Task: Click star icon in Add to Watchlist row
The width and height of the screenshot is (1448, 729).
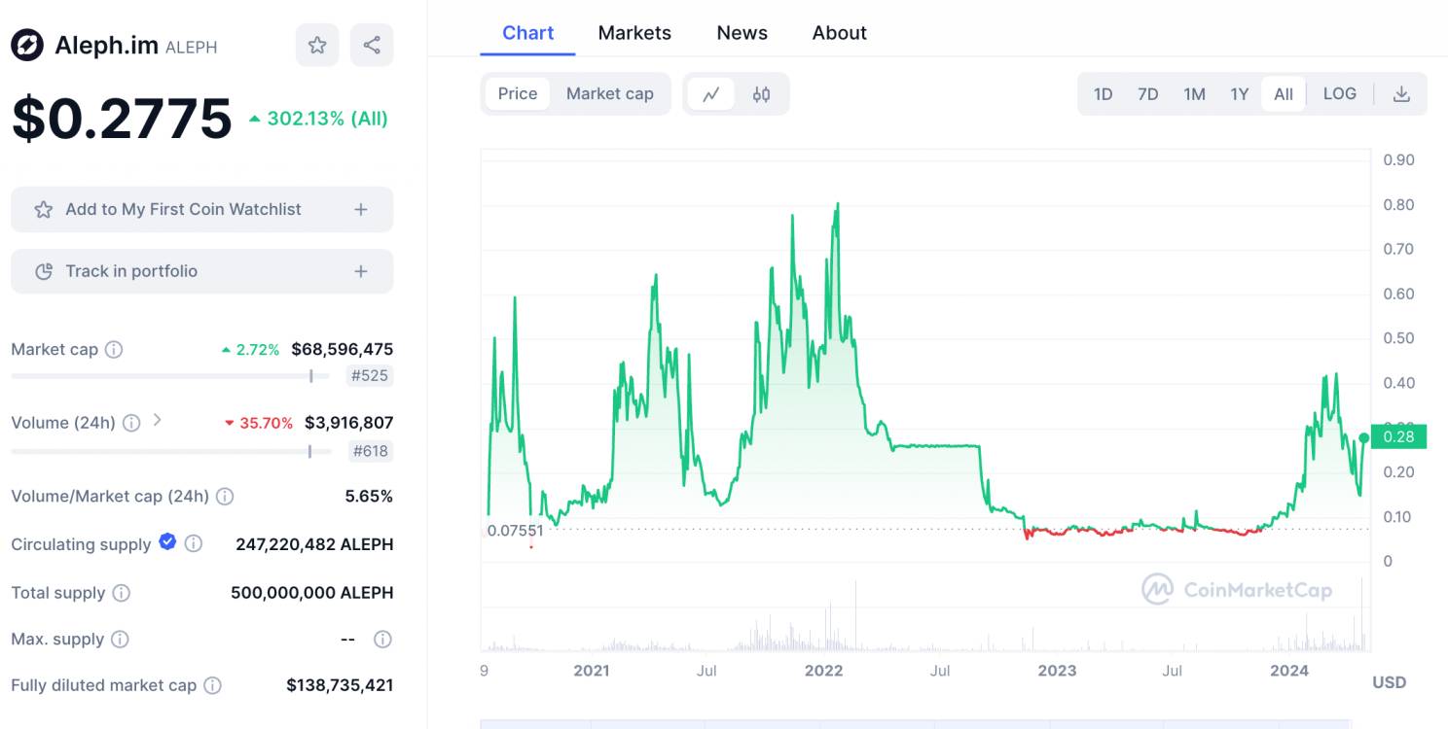Action: tap(43, 210)
